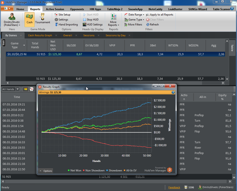237x191 pixels.
Task: Apply filters to all Reports
Action: click(159, 15)
